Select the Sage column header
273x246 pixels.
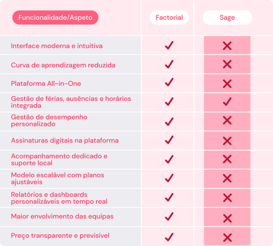point(227,17)
